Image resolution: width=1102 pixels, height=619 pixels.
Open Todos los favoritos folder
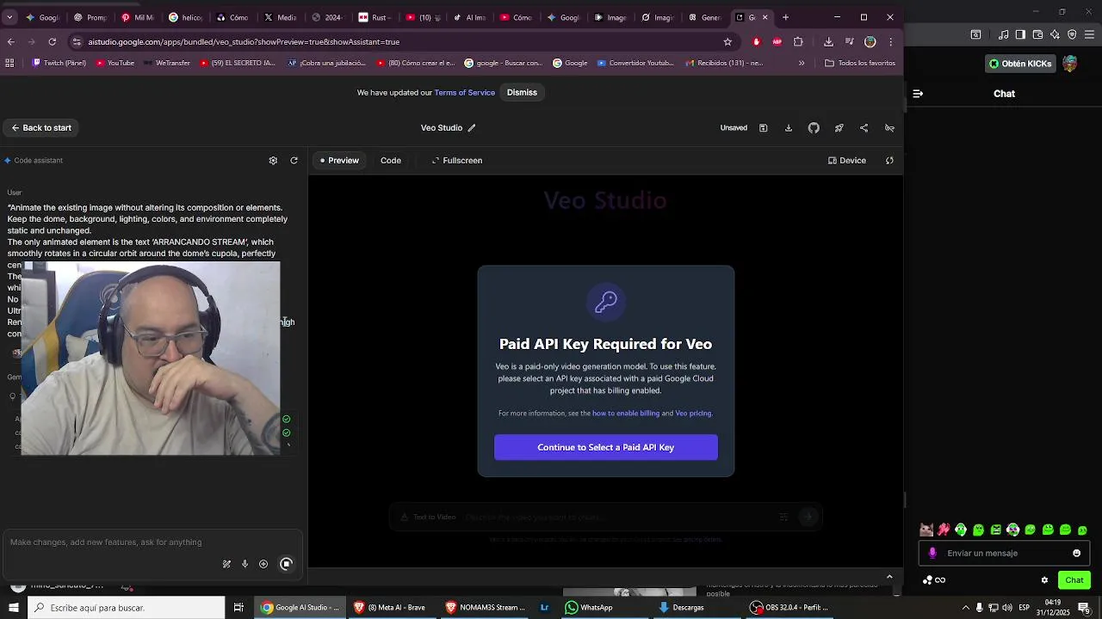pos(860,63)
